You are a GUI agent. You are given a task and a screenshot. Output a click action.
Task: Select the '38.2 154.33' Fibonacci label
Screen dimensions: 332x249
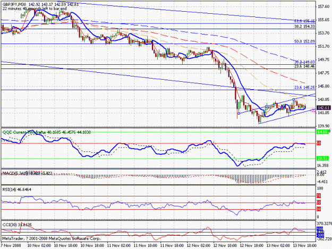(x=304, y=27)
